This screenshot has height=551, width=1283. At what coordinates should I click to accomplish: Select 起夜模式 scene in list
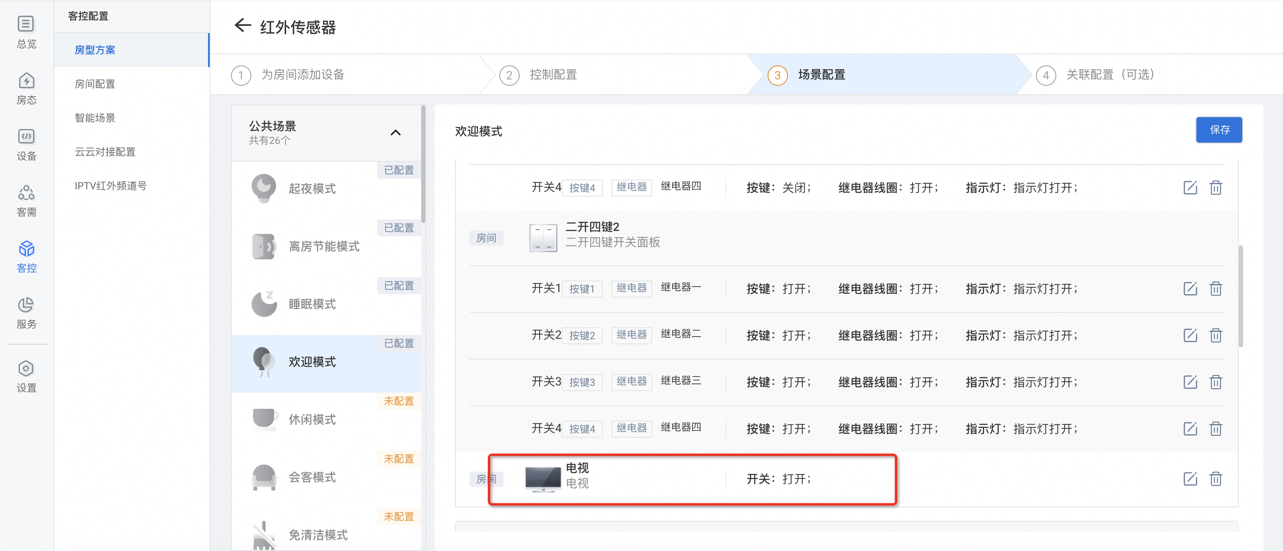tap(312, 188)
